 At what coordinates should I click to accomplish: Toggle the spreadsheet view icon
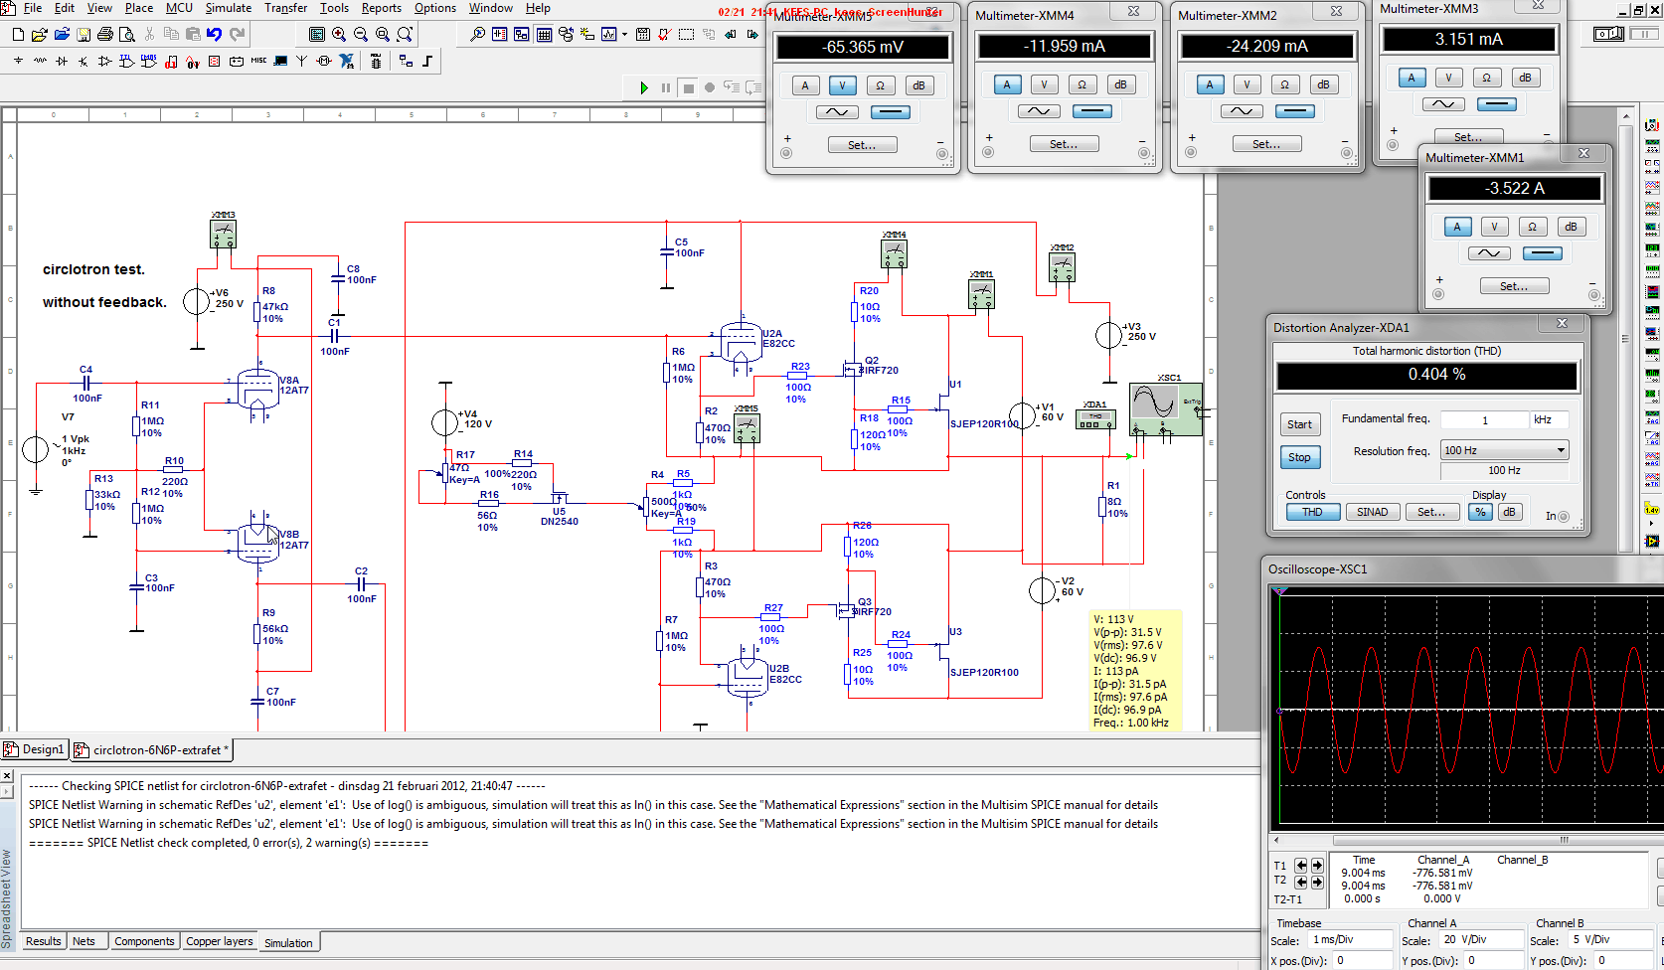coord(544,34)
